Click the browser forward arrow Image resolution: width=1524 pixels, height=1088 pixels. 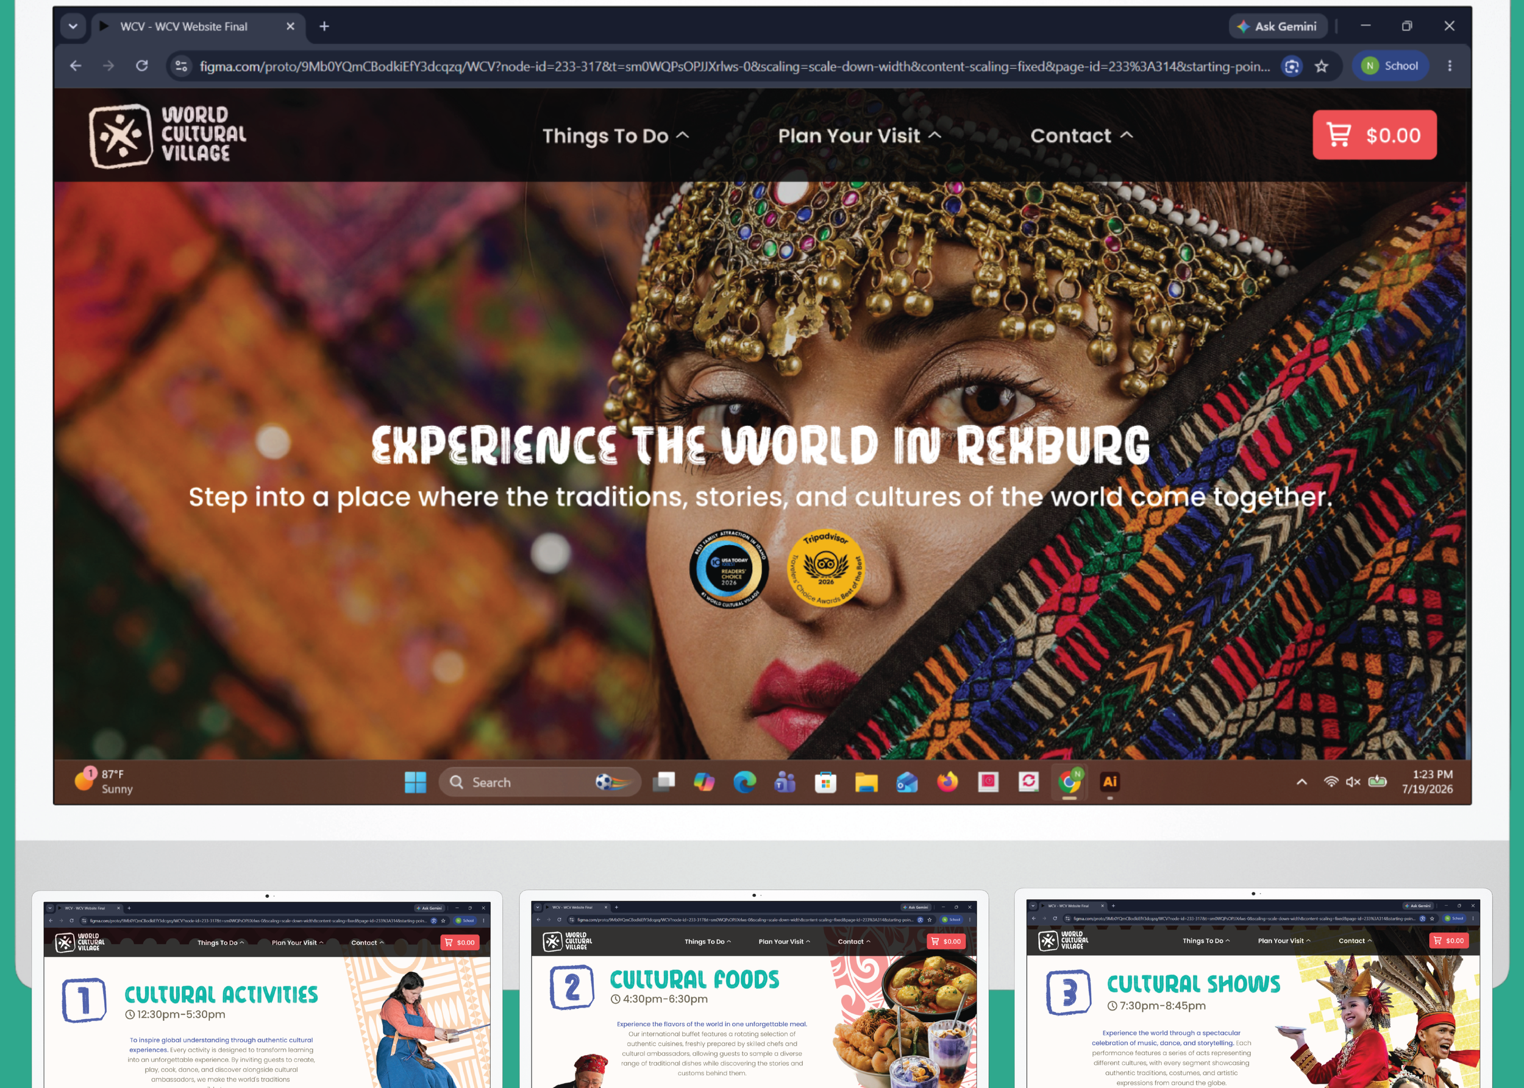pos(109,66)
